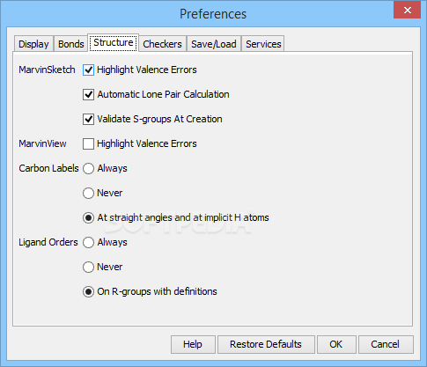Uncheck MarvinSketch Highlight Valence Errors
The height and width of the screenshot is (367, 427).
click(88, 70)
